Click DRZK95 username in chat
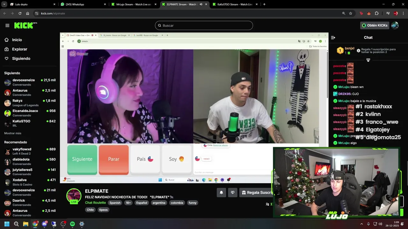Image resolution: width=408 pixels, height=229 pixels. pyautogui.click(x=344, y=94)
